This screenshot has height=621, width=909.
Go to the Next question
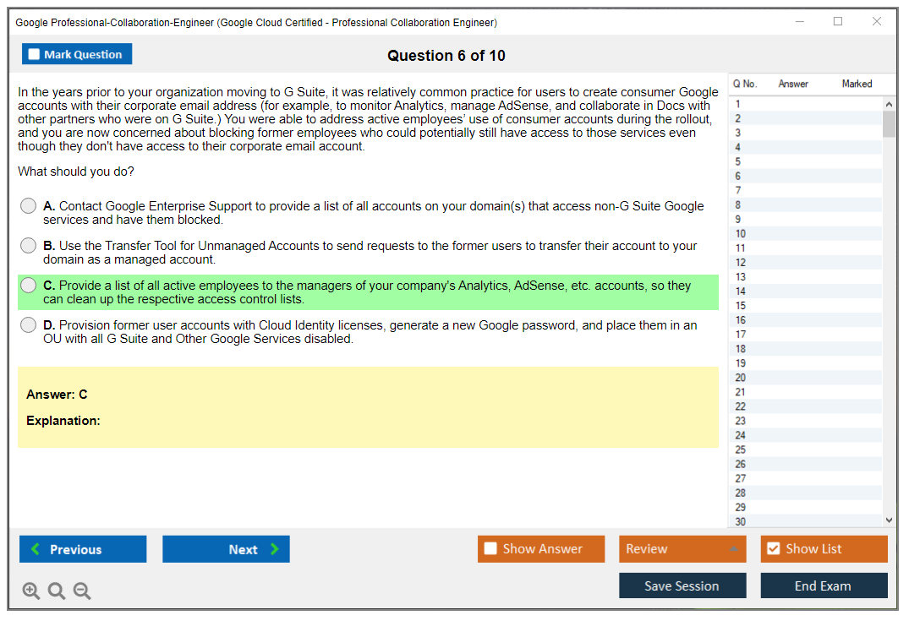coord(226,549)
